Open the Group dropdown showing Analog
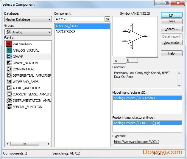This screenshot has width=187, height=159. tap(28, 32)
